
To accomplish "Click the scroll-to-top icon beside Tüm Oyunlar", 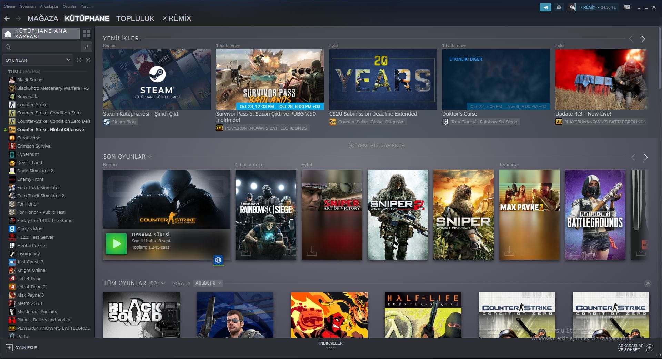I will (x=648, y=283).
